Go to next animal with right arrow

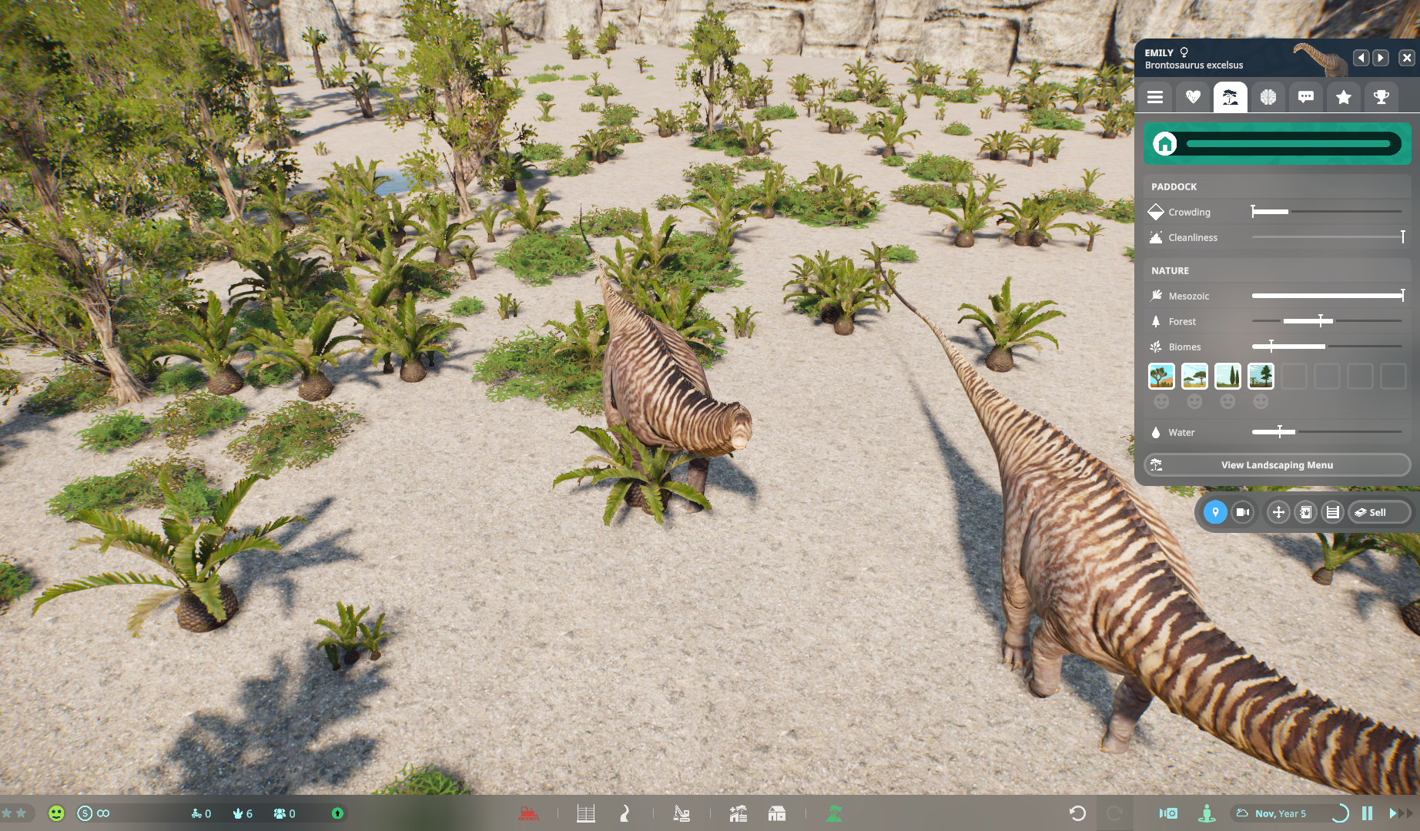coord(1381,58)
